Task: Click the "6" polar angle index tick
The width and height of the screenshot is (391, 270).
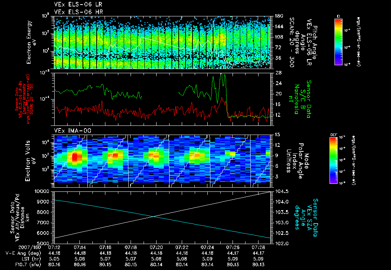Action: coord(276,166)
